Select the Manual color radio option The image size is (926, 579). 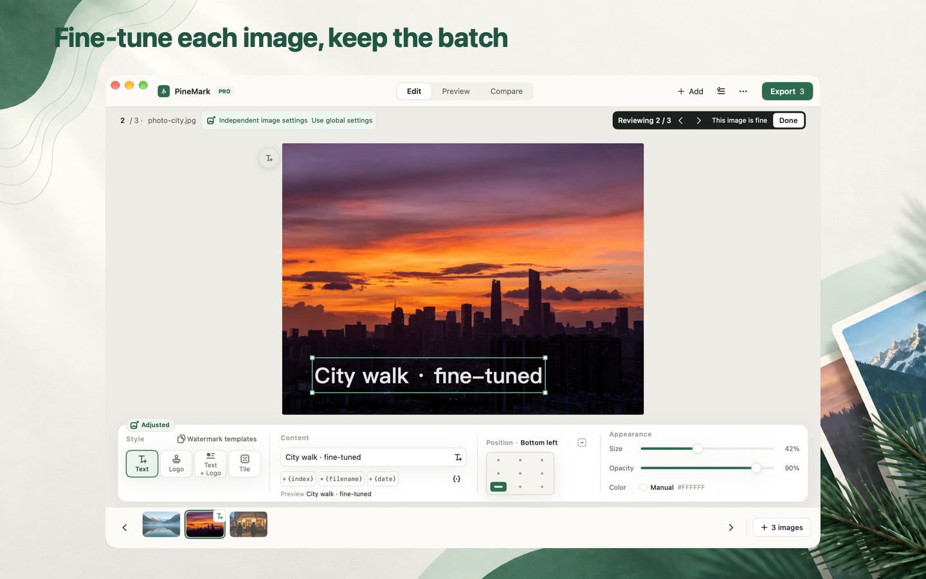coord(643,488)
